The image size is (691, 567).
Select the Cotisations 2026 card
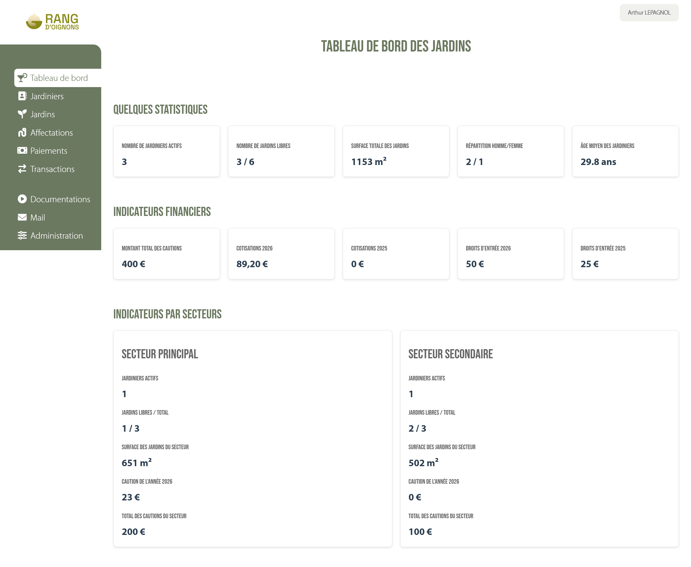[x=281, y=254]
